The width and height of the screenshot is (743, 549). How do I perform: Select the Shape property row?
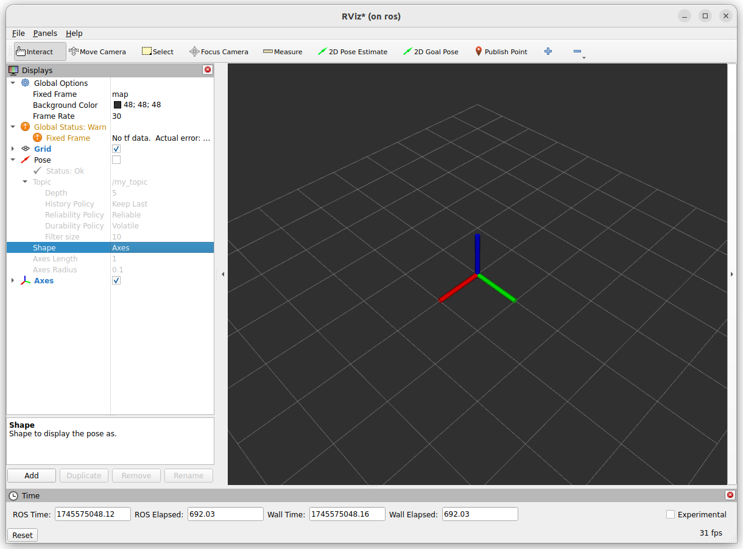tap(110, 247)
